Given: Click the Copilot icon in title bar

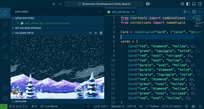Looking at the screenshot, I should pyautogui.click(x=148, y=4).
